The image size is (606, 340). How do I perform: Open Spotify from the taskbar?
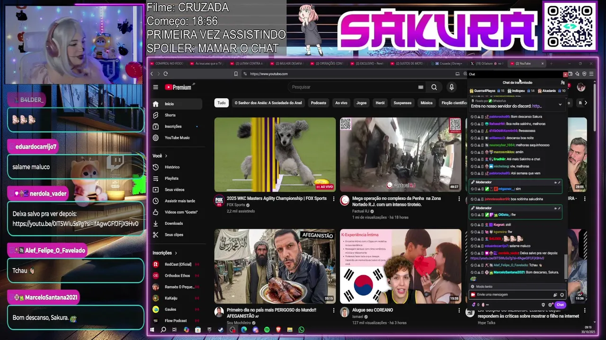[x=267, y=330]
